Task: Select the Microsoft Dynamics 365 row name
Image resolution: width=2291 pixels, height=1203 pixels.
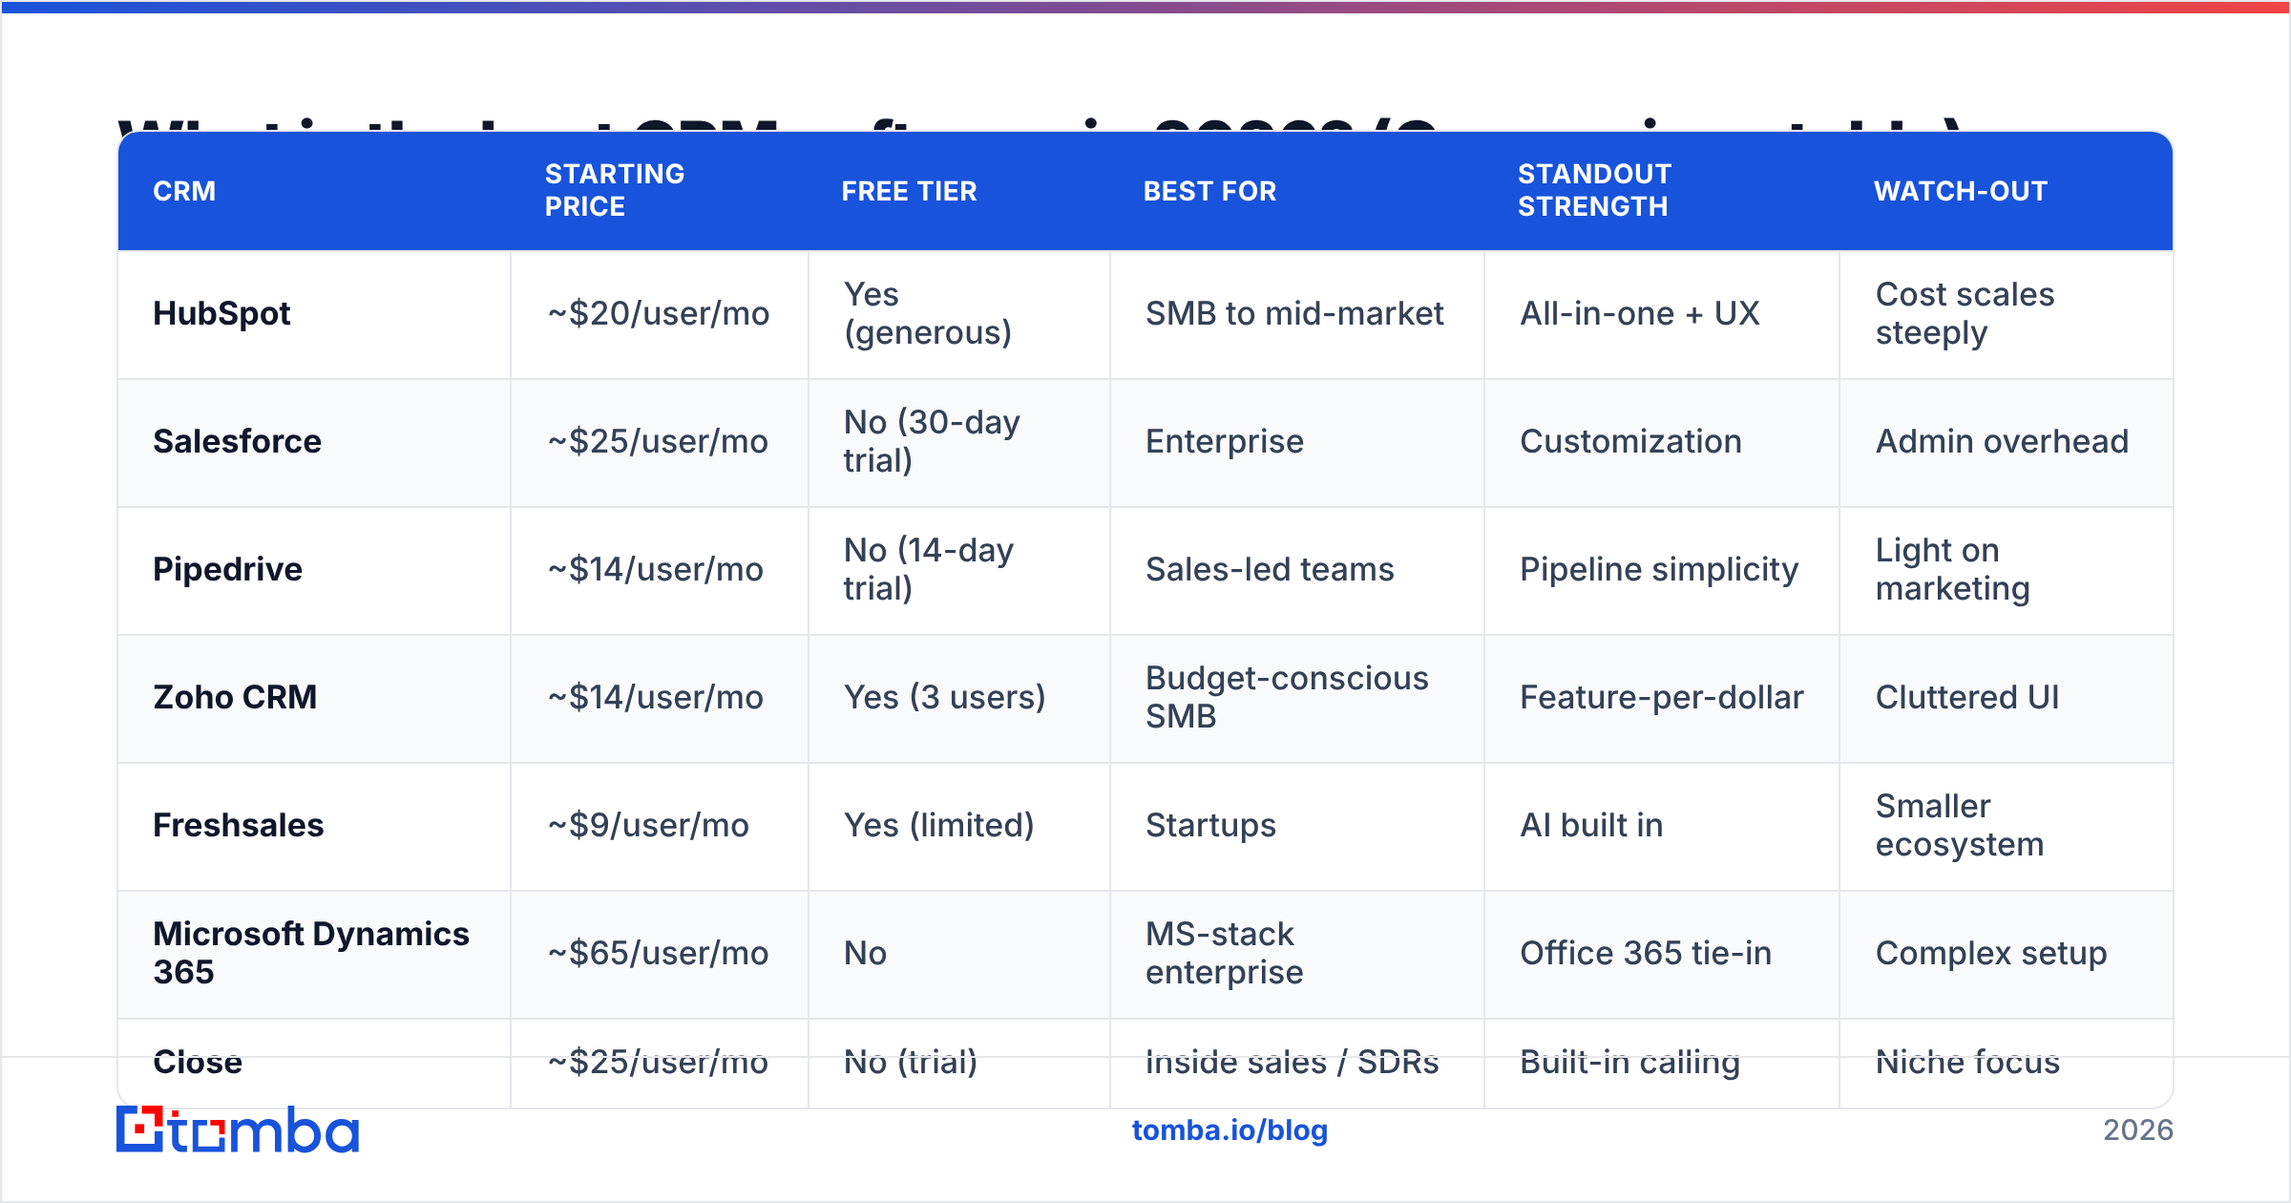Action: coord(311,953)
